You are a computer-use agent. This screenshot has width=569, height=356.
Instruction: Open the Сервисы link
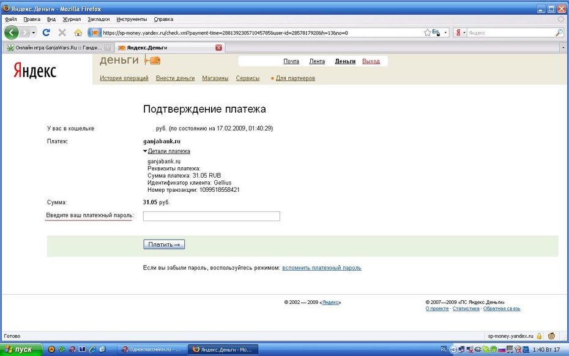(x=248, y=78)
